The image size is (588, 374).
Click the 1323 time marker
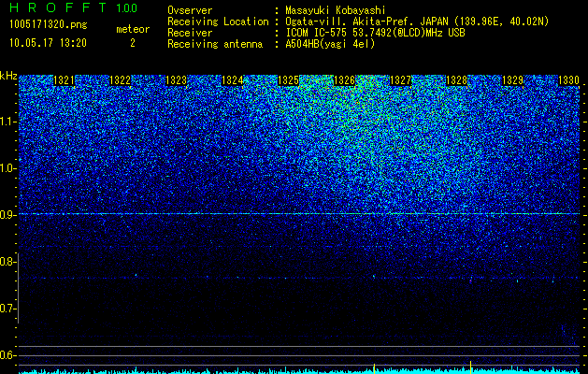176,80
